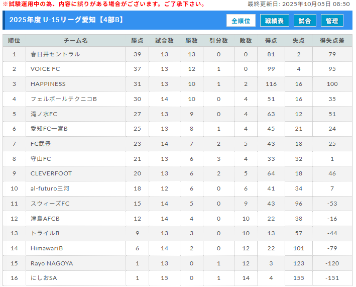This screenshot has width=356, height=287.
Task: Select the 全順位 tab button
Action: (241, 21)
